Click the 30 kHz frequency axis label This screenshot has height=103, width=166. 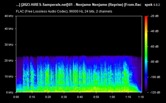9,45
